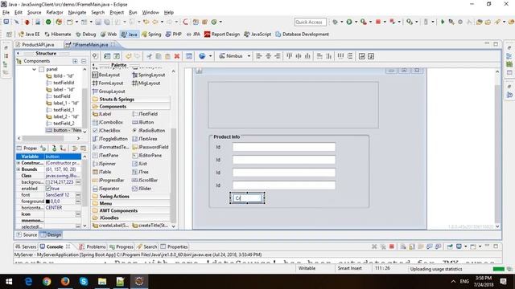
Task: Select the button node in Components tree
Action: (x=64, y=130)
